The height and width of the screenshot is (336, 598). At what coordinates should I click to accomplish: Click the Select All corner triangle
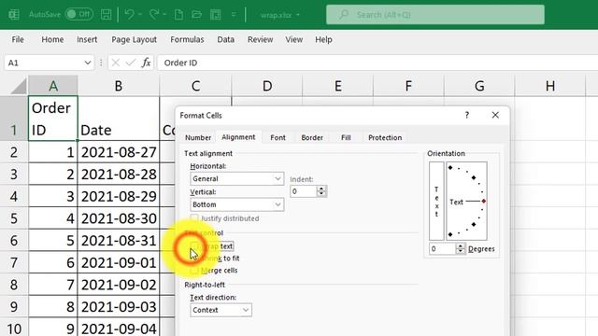pos(19,86)
